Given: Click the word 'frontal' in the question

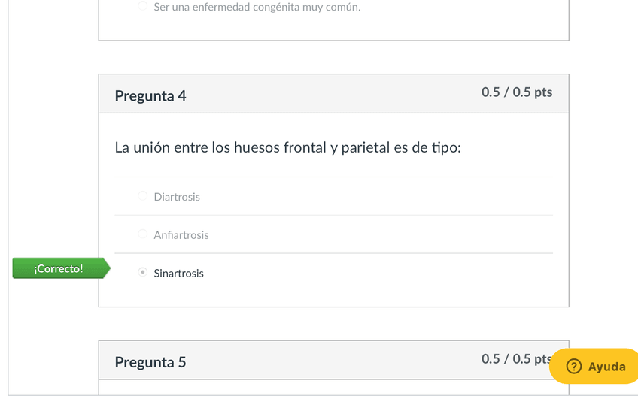Looking at the screenshot, I should coord(305,147).
